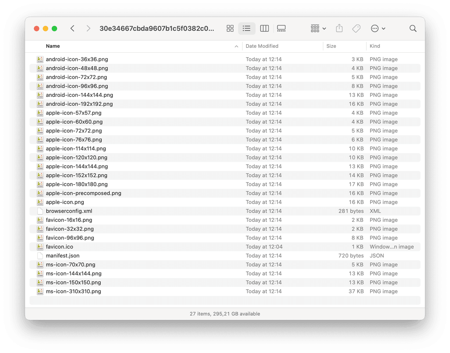Switch to icon grid view
Screen dimensions: 450x353
[x=230, y=28]
